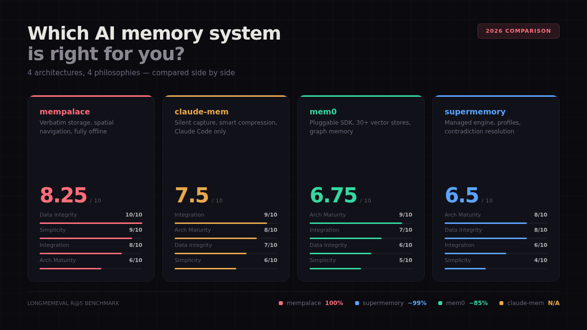587x330 pixels.
Task: Click mempalace Data Integrity 10/10 value
Action: (x=134, y=215)
